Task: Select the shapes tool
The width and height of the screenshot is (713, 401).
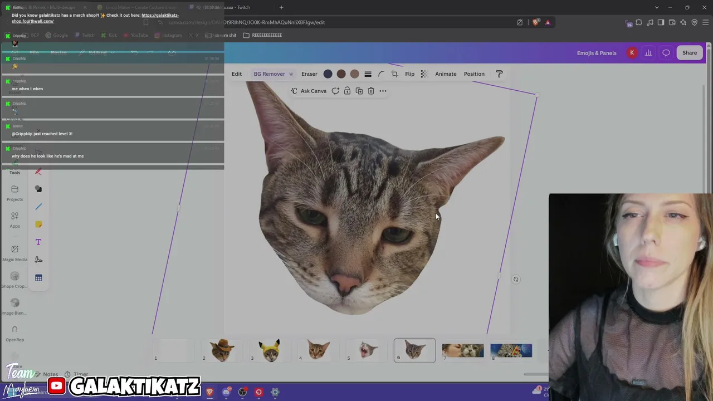Action: [38, 189]
